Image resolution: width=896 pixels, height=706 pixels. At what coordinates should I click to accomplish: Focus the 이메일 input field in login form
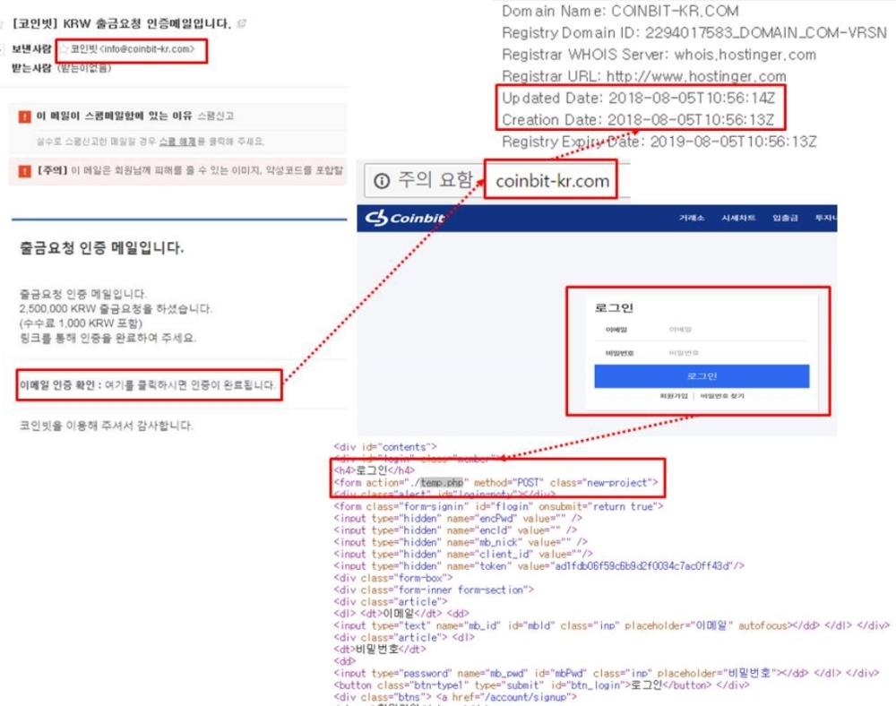click(x=737, y=330)
